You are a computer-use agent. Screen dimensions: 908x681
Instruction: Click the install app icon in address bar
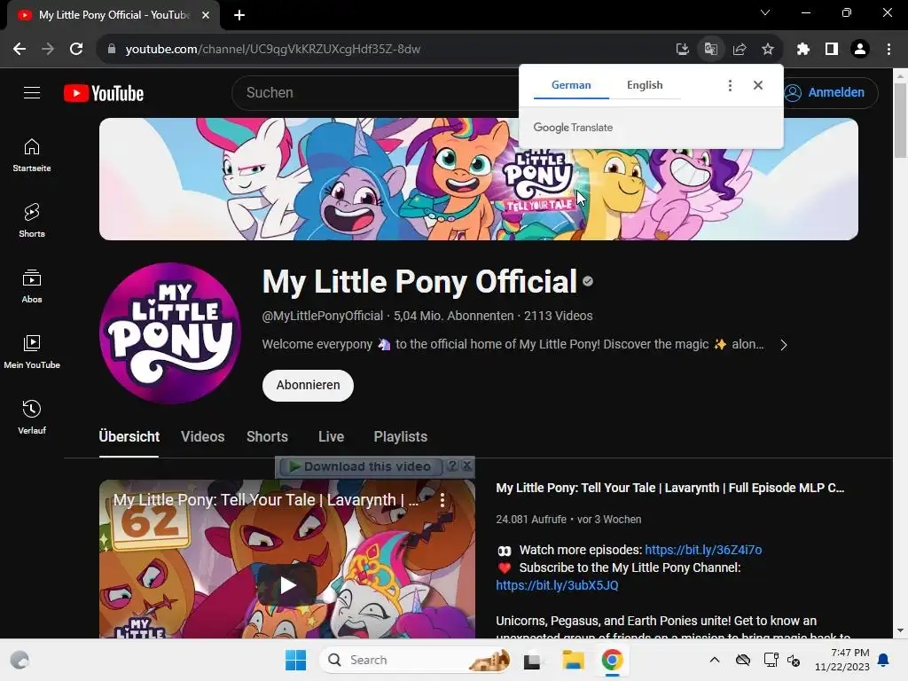pos(682,50)
